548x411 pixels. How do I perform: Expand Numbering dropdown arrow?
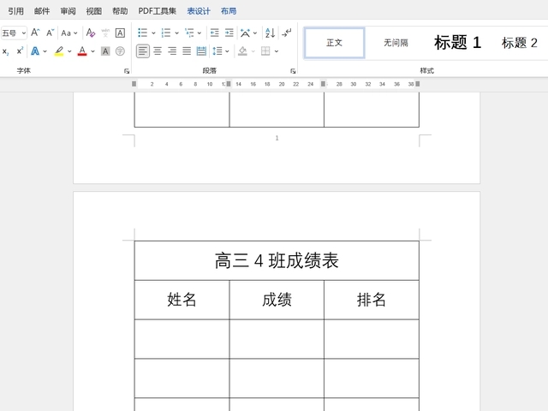point(177,33)
